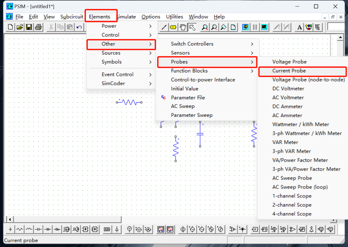Expand the Power submenu
This screenshot has width=348, height=247.
[122, 26]
